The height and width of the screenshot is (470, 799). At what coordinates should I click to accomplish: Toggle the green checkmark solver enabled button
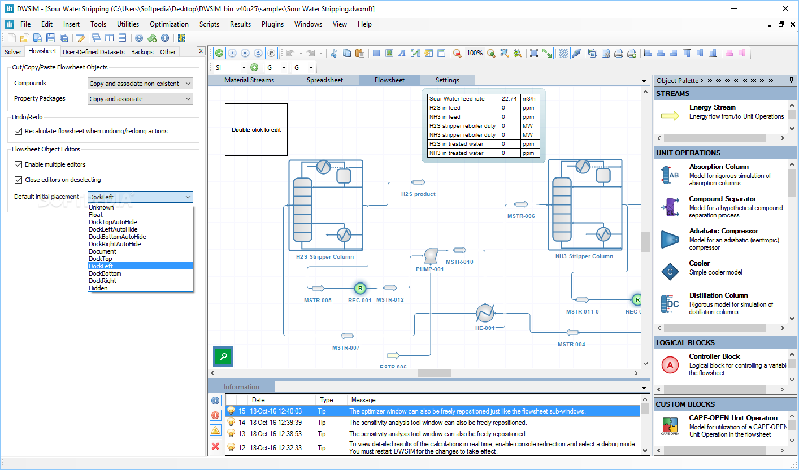pos(219,53)
